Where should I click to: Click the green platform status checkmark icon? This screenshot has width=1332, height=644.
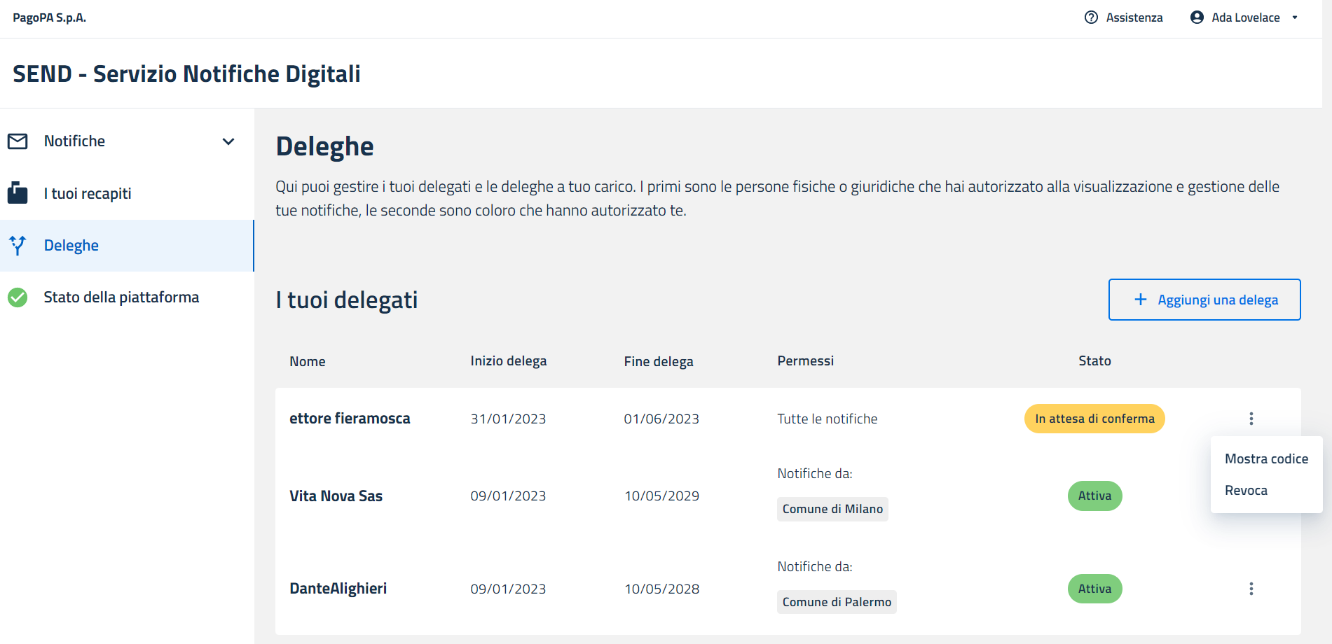[x=18, y=297]
